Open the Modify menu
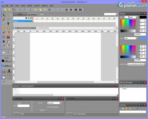The height and width of the screenshot is (119, 148). click(x=30, y=6)
